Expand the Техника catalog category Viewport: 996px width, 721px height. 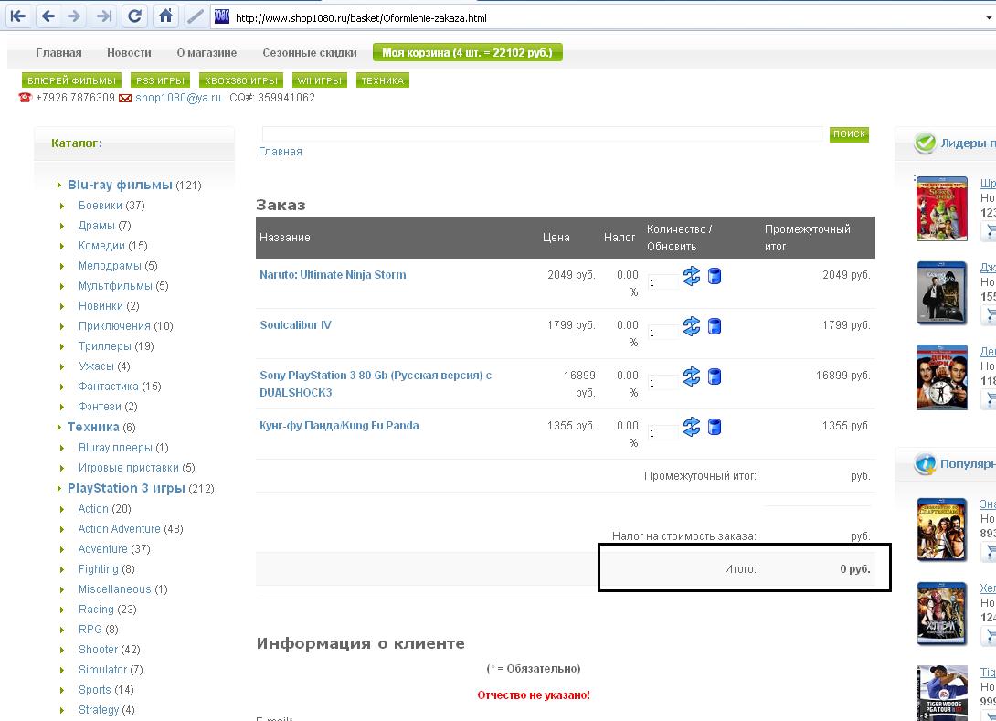[93, 427]
